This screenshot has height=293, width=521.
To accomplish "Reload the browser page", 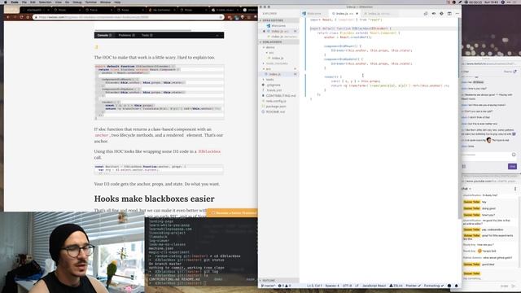I will pos(21,17).
